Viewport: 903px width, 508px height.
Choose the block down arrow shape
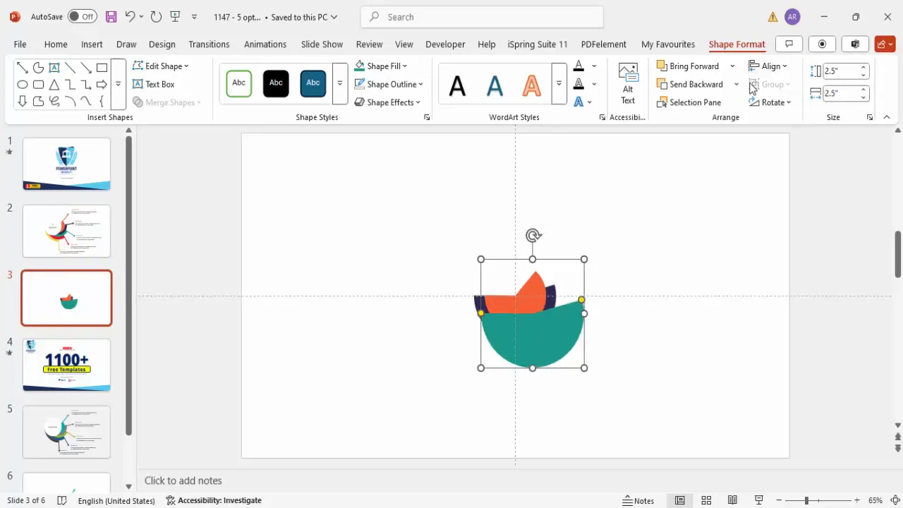pyautogui.click(x=23, y=101)
